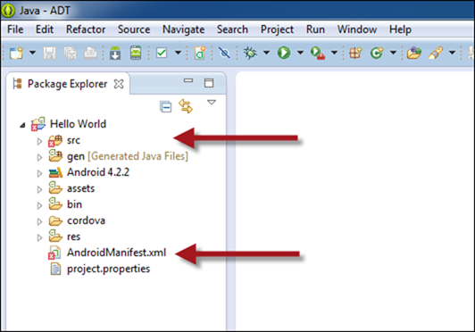Collapse the Hello World project
Image resolution: width=475 pixels, height=332 pixels.
click(22, 125)
